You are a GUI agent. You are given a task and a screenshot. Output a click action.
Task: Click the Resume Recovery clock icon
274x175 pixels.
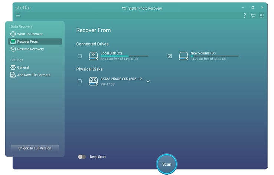[x=13, y=49]
